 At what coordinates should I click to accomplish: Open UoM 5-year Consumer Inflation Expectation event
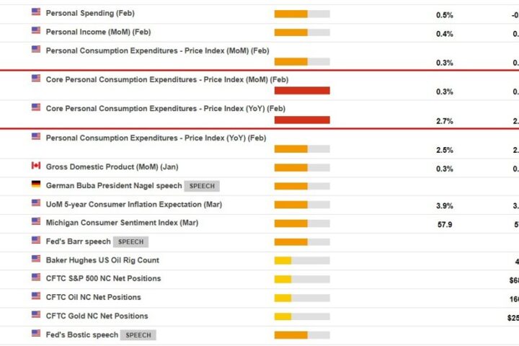pos(133,205)
